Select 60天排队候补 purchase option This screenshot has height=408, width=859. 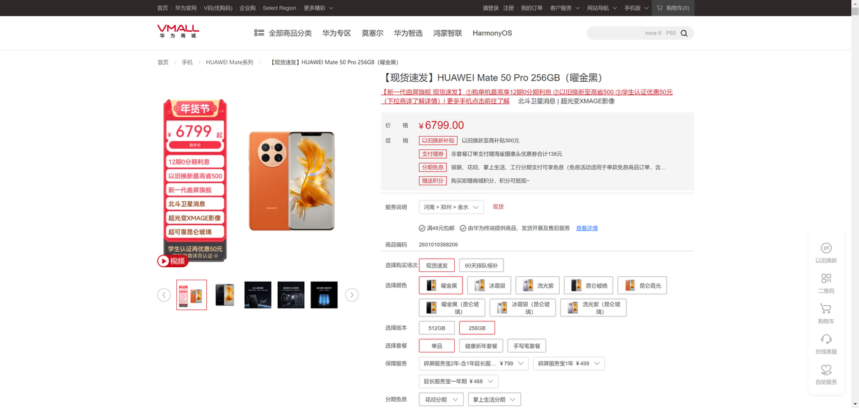pyautogui.click(x=481, y=266)
